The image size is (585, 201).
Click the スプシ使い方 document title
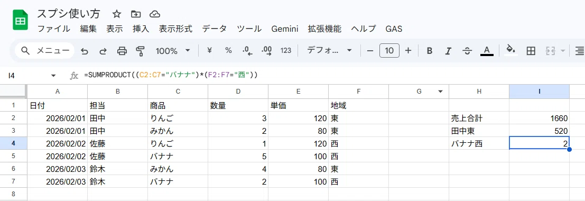[x=69, y=14]
